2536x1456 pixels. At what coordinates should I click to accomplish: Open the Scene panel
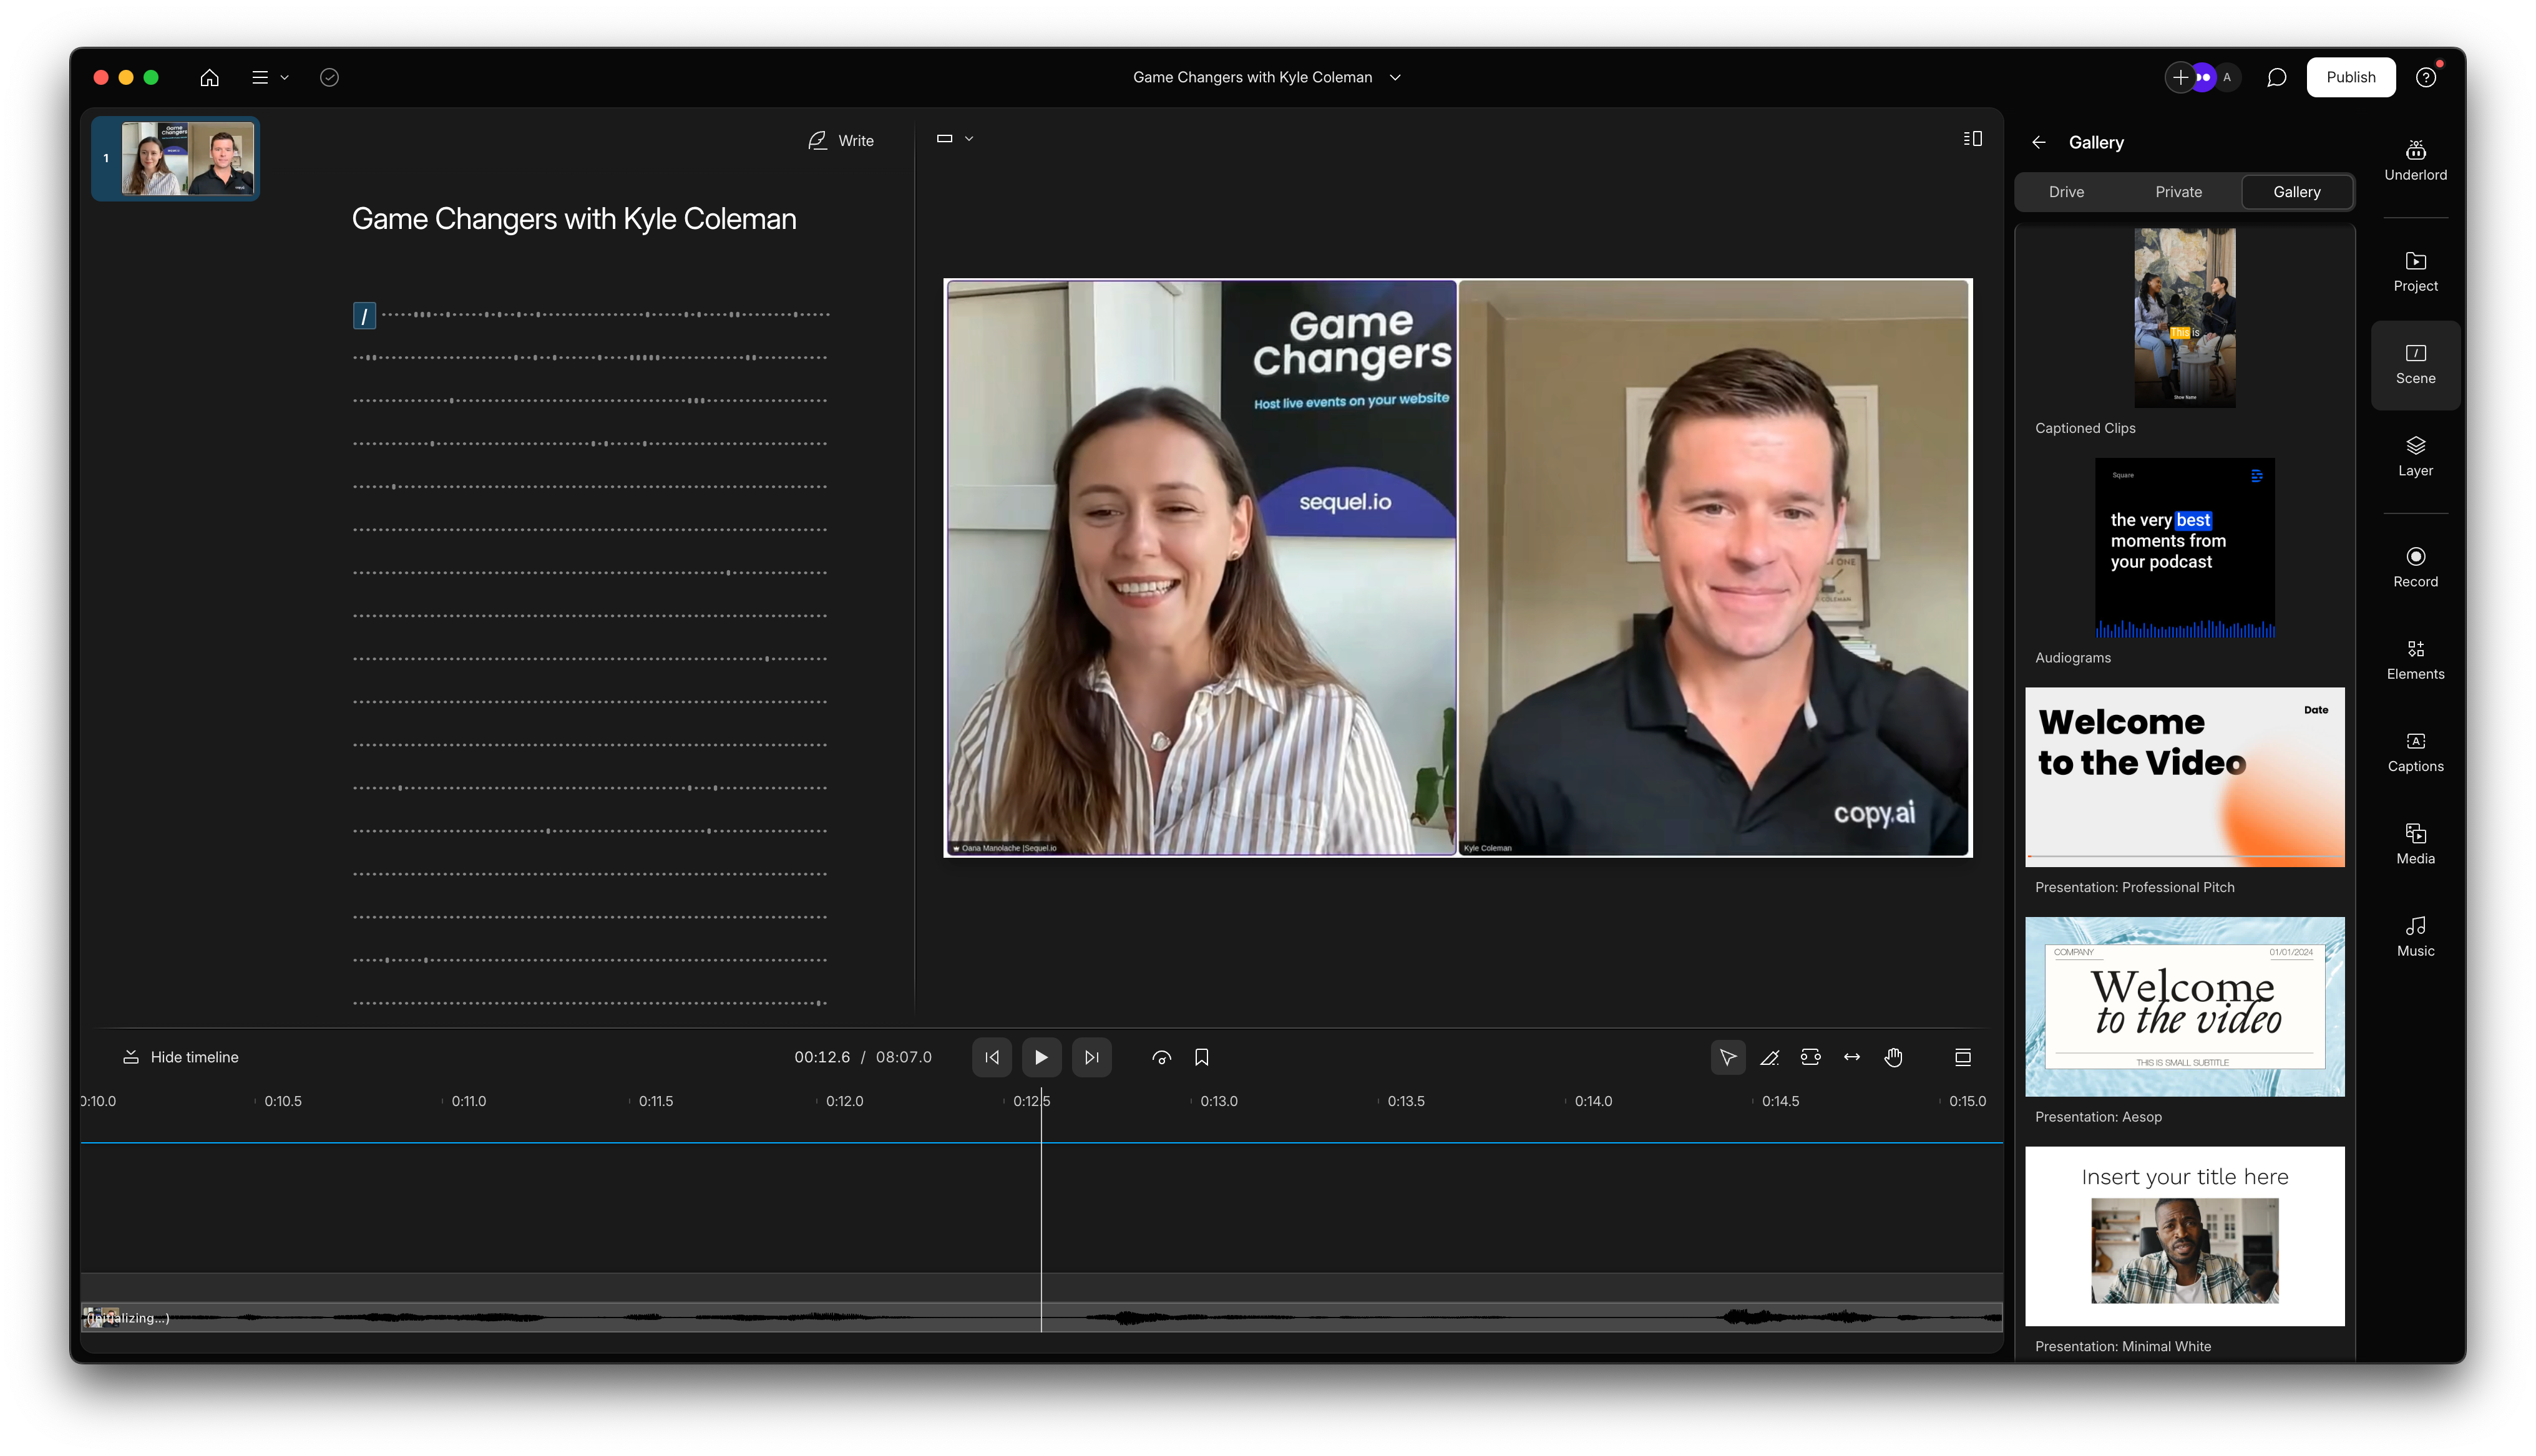(2415, 364)
